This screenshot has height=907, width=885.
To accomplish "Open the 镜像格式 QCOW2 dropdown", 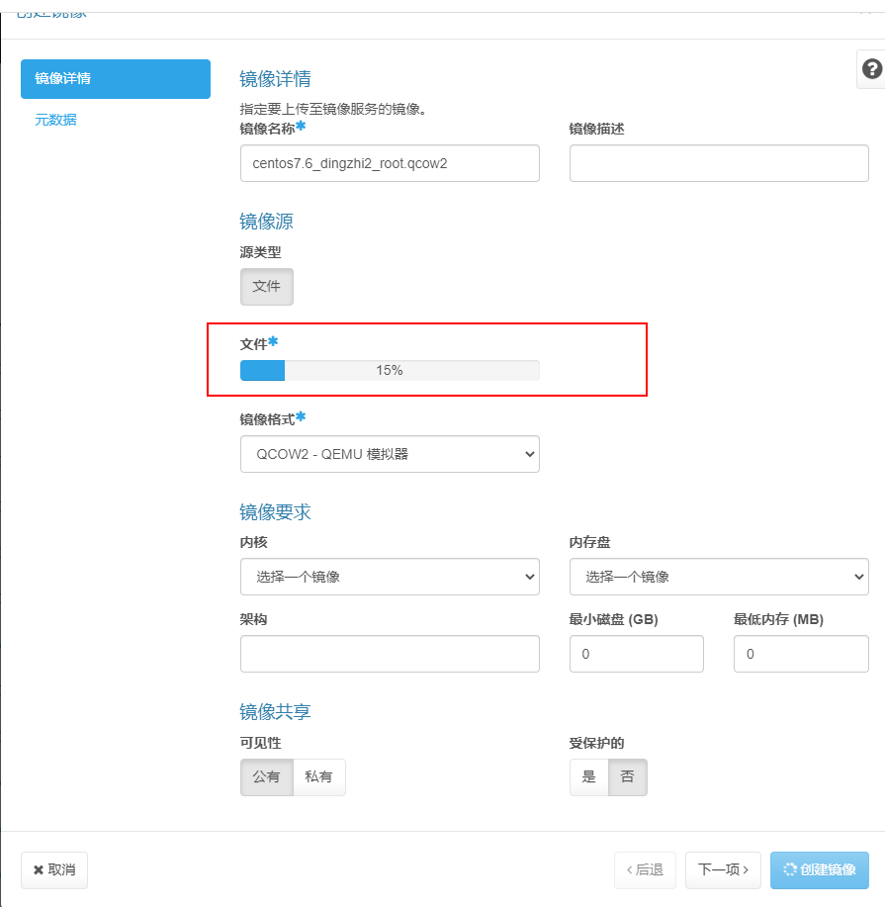I will (389, 454).
